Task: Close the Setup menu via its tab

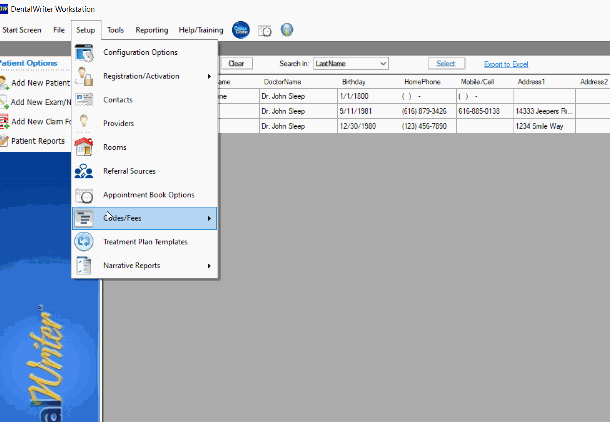Action: (86, 30)
